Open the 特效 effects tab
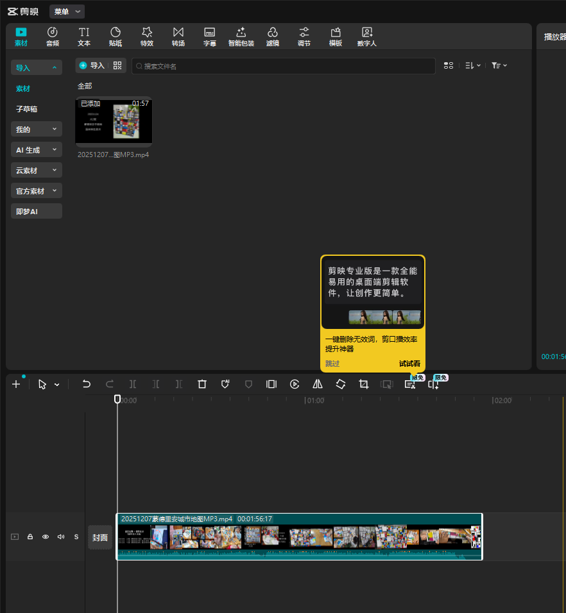Viewport: 566px width, 613px height. [x=147, y=37]
